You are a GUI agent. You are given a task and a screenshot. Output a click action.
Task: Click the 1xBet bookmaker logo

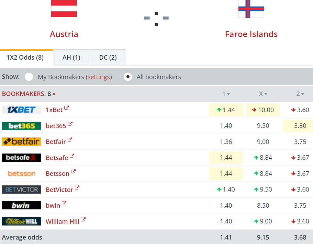pos(21,110)
